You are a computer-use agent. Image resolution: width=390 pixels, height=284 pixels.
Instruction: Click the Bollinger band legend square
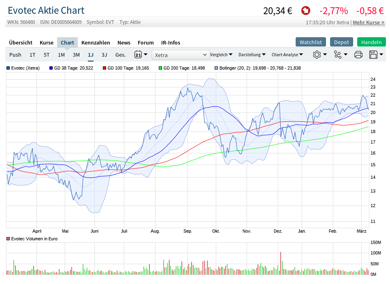tap(216, 68)
